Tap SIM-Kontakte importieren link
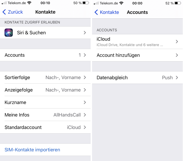Screen dimensions: 183x161 click(x=32, y=150)
